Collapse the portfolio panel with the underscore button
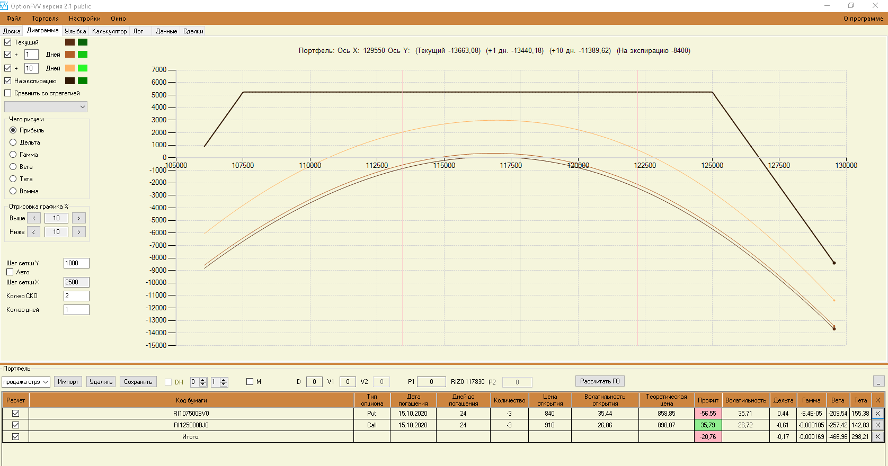This screenshot has width=888, height=466. click(x=878, y=381)
